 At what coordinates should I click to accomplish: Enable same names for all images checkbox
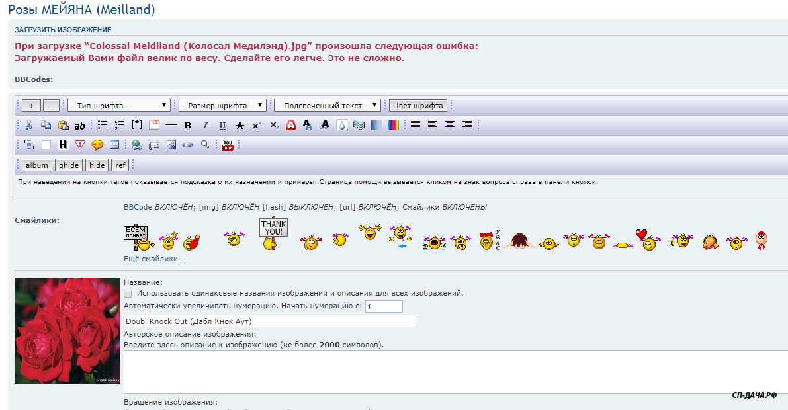[128, 293]
